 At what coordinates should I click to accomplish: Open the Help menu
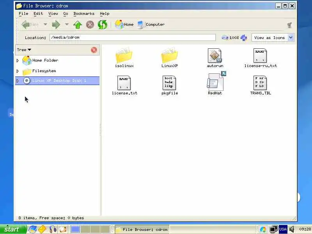point(105,14)
